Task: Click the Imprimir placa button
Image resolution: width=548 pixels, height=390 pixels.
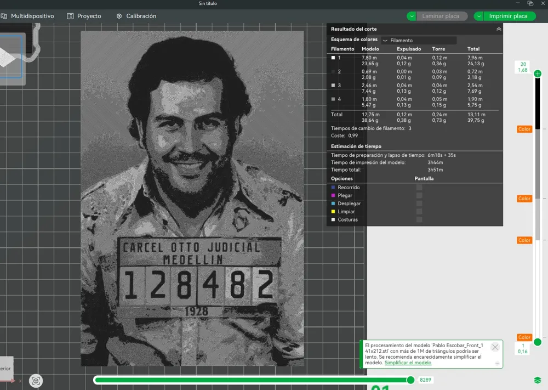Action: [510, 16]
